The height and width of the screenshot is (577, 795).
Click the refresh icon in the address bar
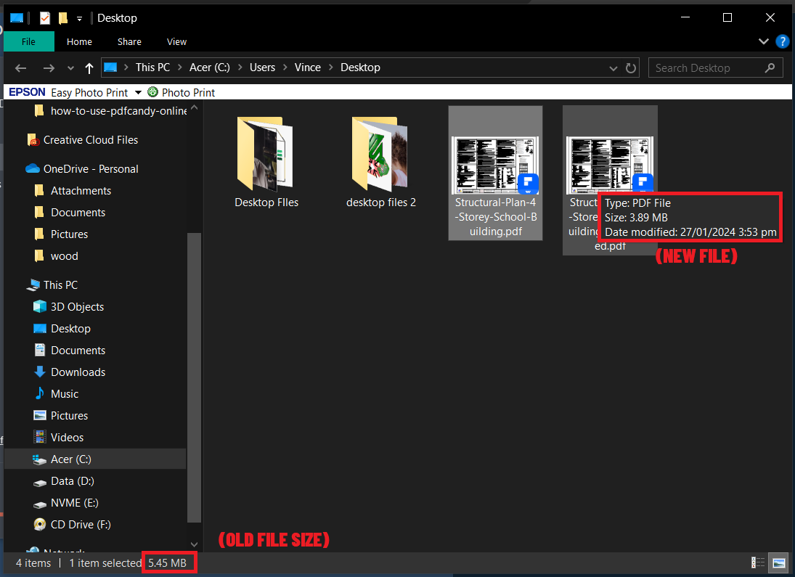click(629, 67)
